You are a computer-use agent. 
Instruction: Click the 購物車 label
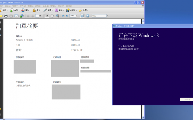coord(19,36)
